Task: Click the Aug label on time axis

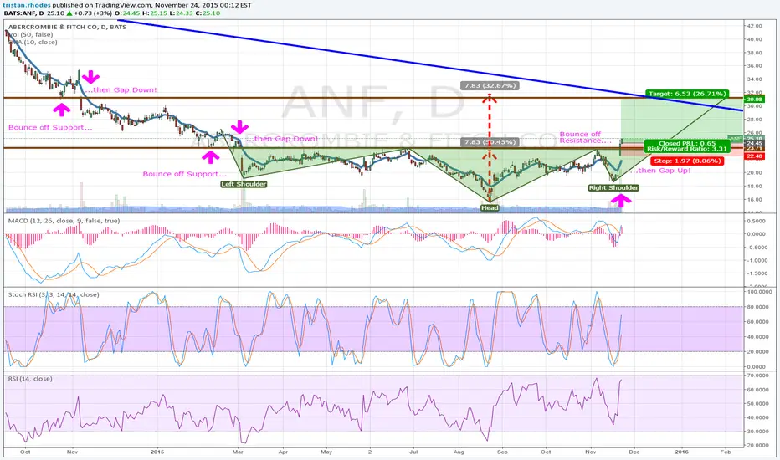Action: [x=459, y=452]
